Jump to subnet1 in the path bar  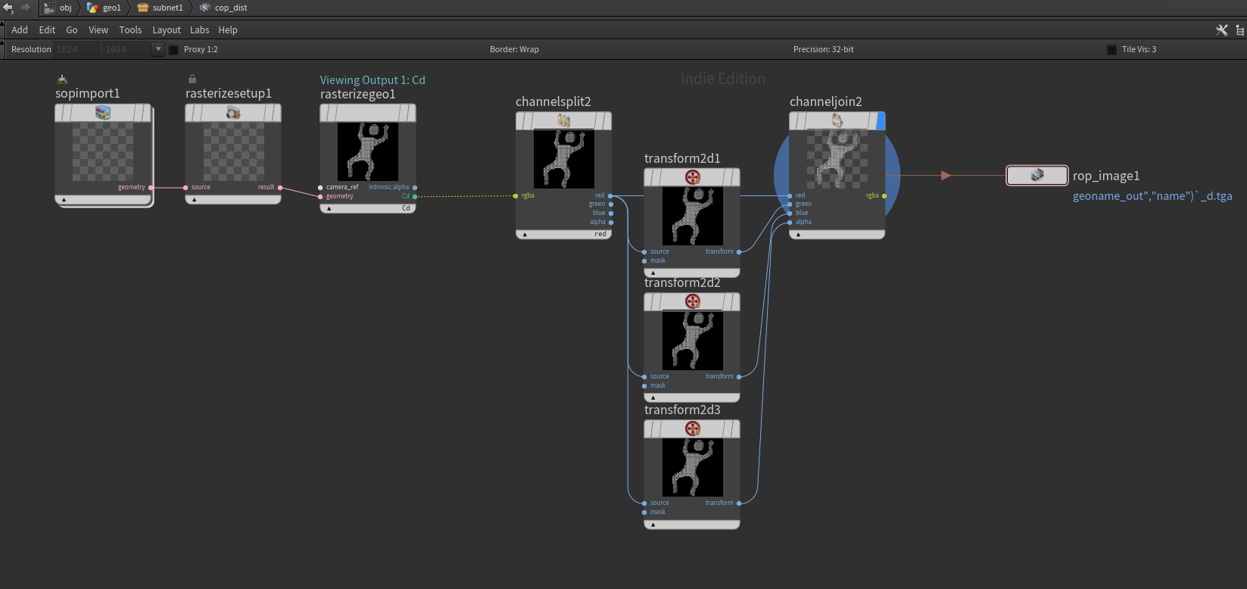pyautogui.click(x=160, y=8)
